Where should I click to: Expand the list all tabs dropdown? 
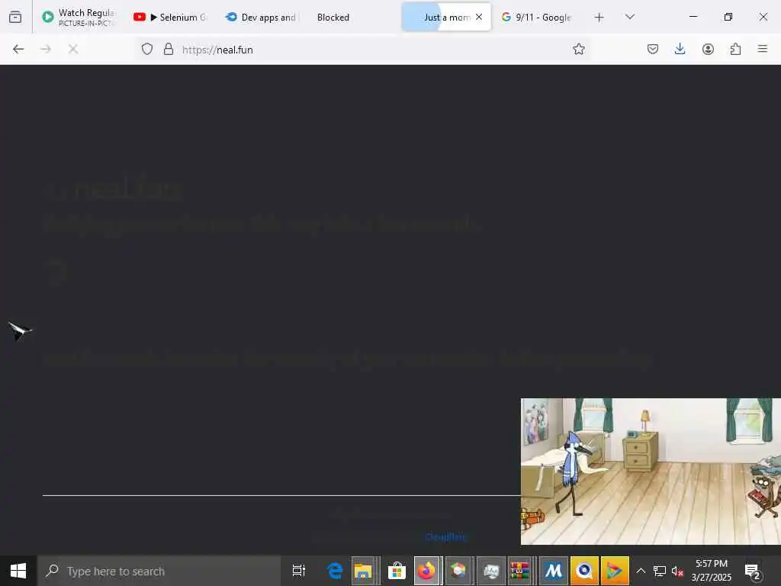pos(629,17)
